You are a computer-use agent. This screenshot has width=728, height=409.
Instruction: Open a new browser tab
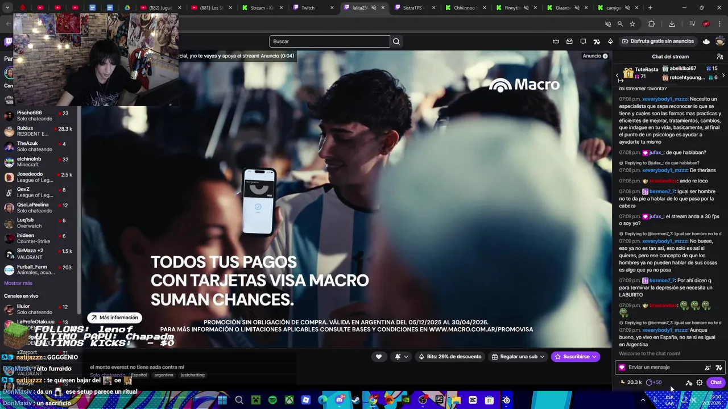click(x=650, y=8)
